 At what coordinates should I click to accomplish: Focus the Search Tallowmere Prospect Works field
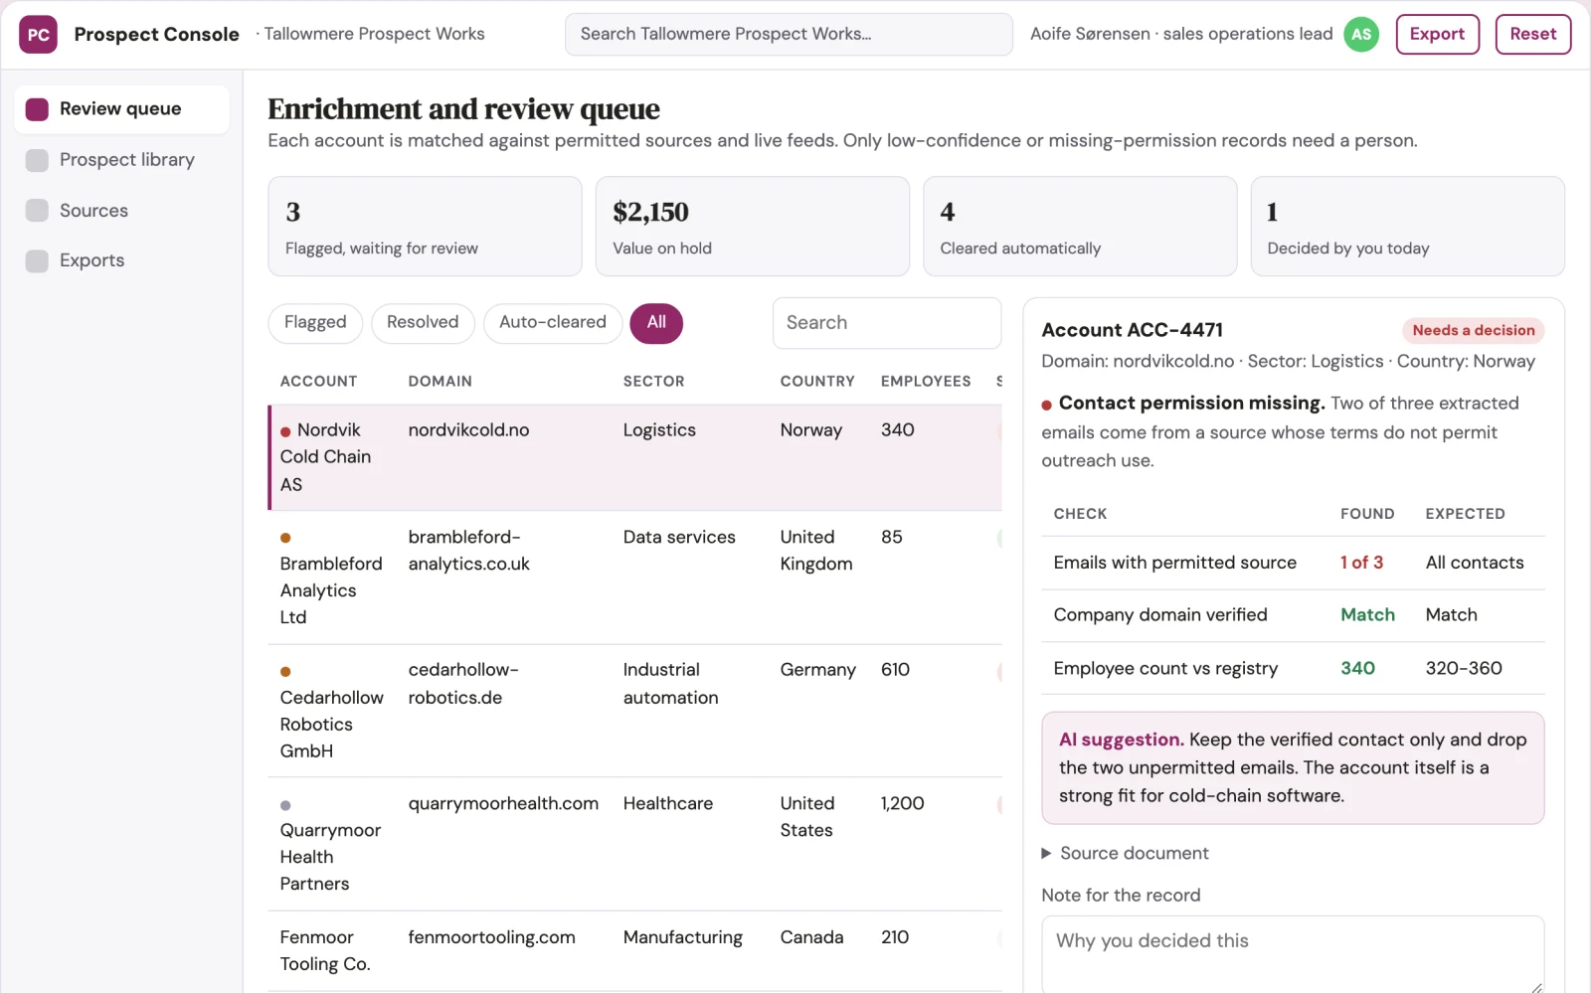click(x=789, y=35)
